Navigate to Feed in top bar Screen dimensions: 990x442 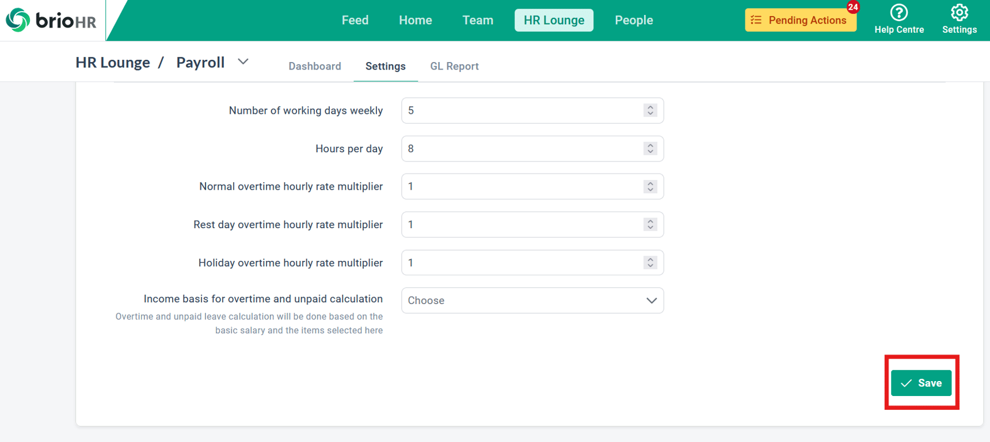(x=355, y=20)
